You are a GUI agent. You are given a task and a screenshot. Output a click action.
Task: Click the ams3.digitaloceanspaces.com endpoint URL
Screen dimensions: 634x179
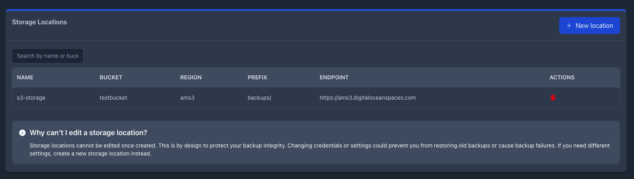coord(368,98)
